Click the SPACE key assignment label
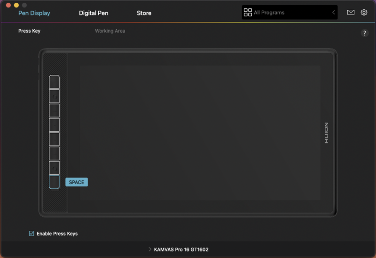 77,182
